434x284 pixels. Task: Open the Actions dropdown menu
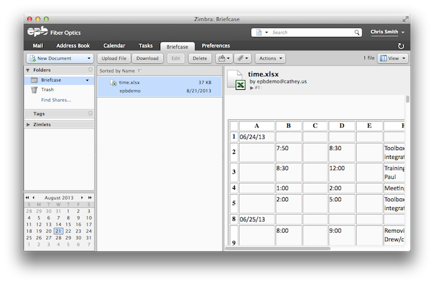click(270, 58)
